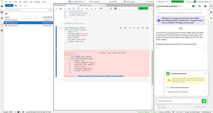Click Join GPU Waitlist button
Screen dimensions: 213x113
(x=76, y=2)
